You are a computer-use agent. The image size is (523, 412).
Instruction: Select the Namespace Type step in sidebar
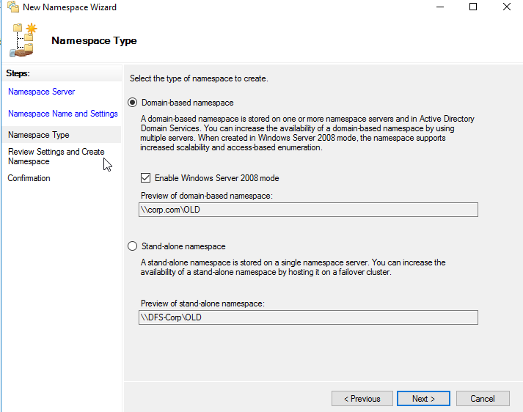[x=38, y=135]
